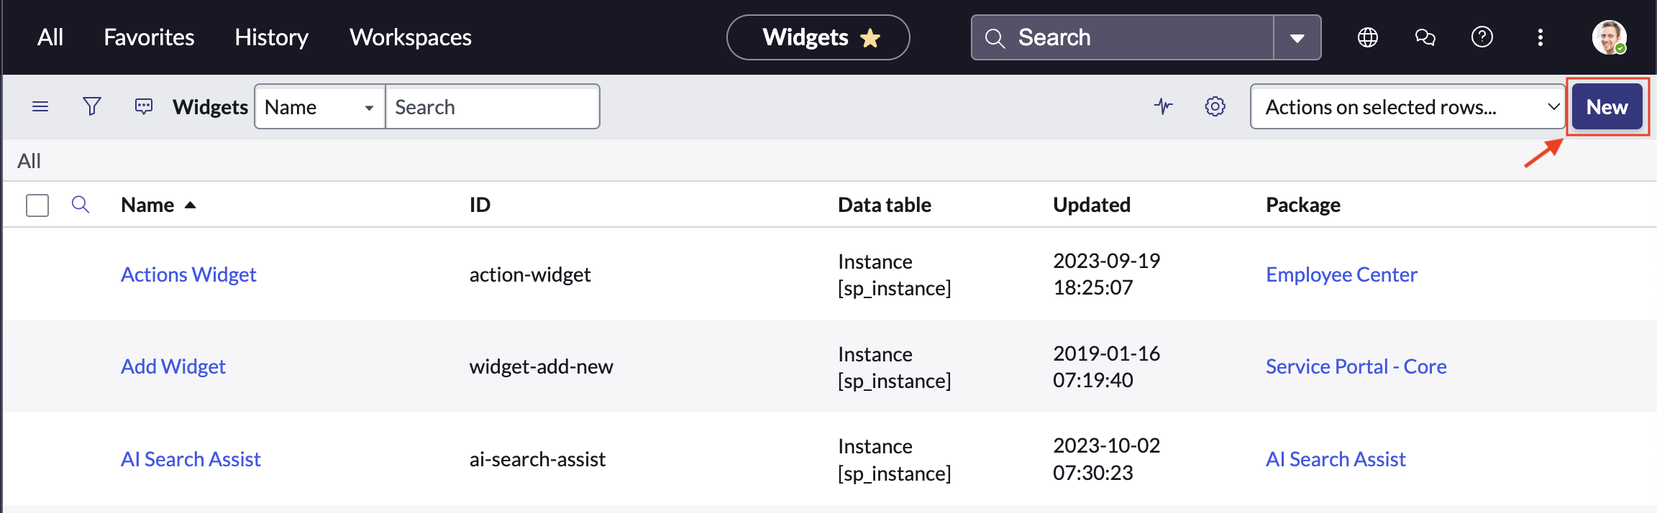This screenshot has width=1657, height=513.
Task: Open the History menu
Action: coord(271,37)
